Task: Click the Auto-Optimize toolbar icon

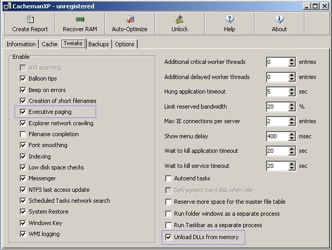Action: [x=130, y=19]
